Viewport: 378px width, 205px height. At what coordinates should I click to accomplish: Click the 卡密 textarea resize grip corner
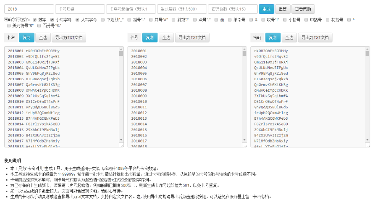coord(122,145)
